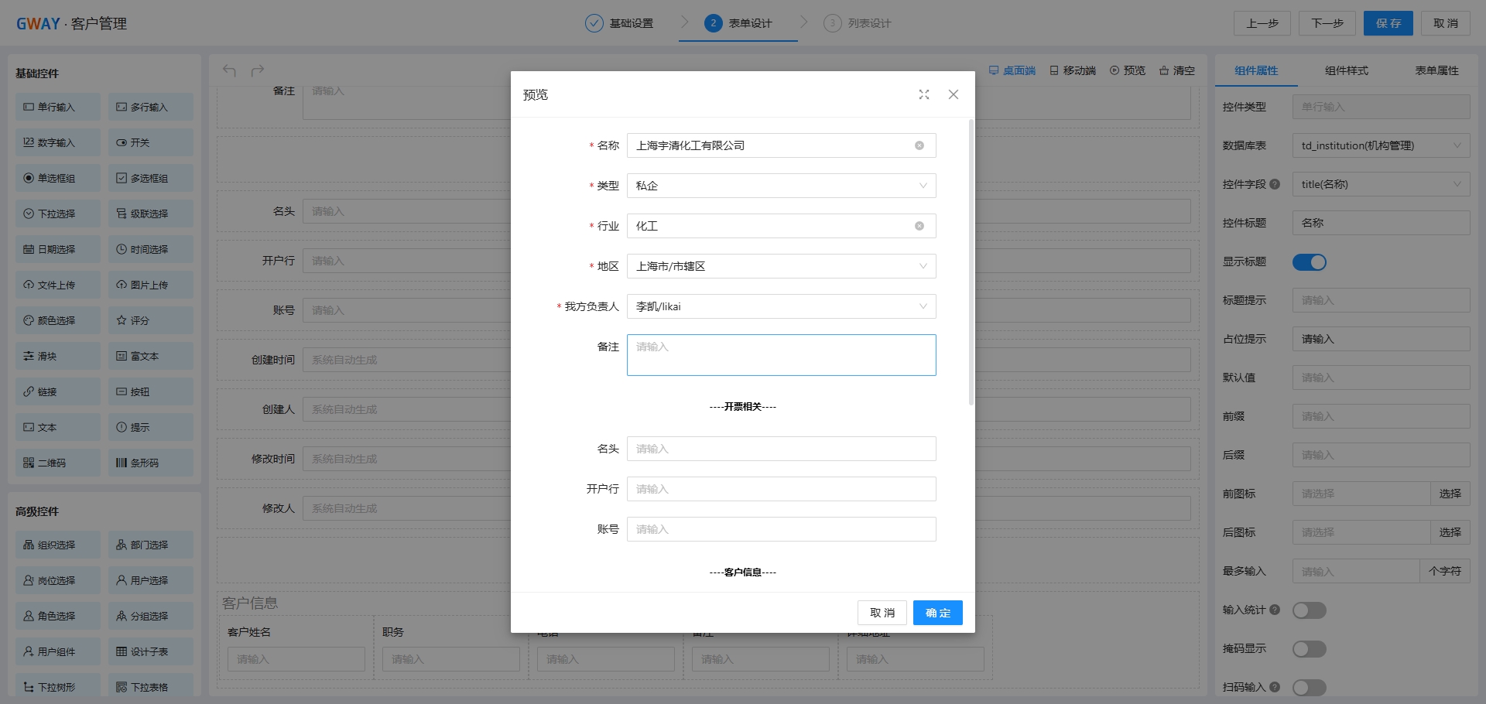Enable the 输入统计 switch
1486x704 pixels.
click(x=1309, y=610)
